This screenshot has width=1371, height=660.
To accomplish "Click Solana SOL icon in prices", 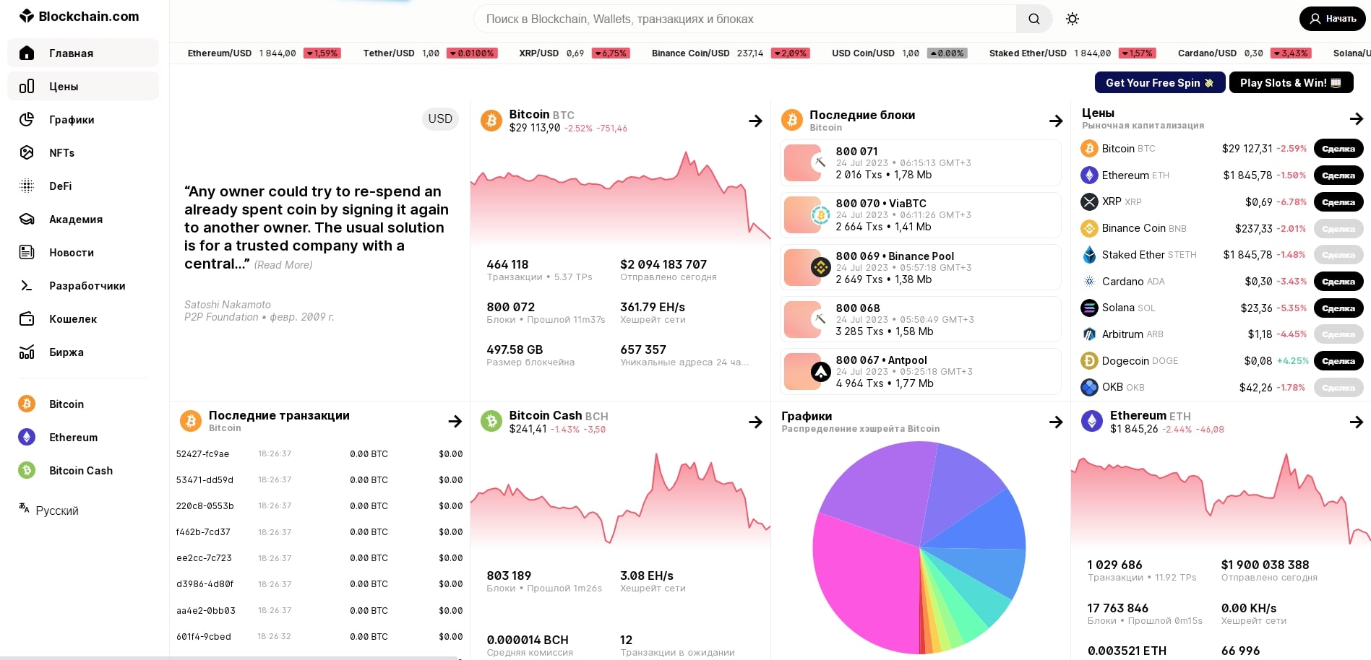I will 1089,308.
